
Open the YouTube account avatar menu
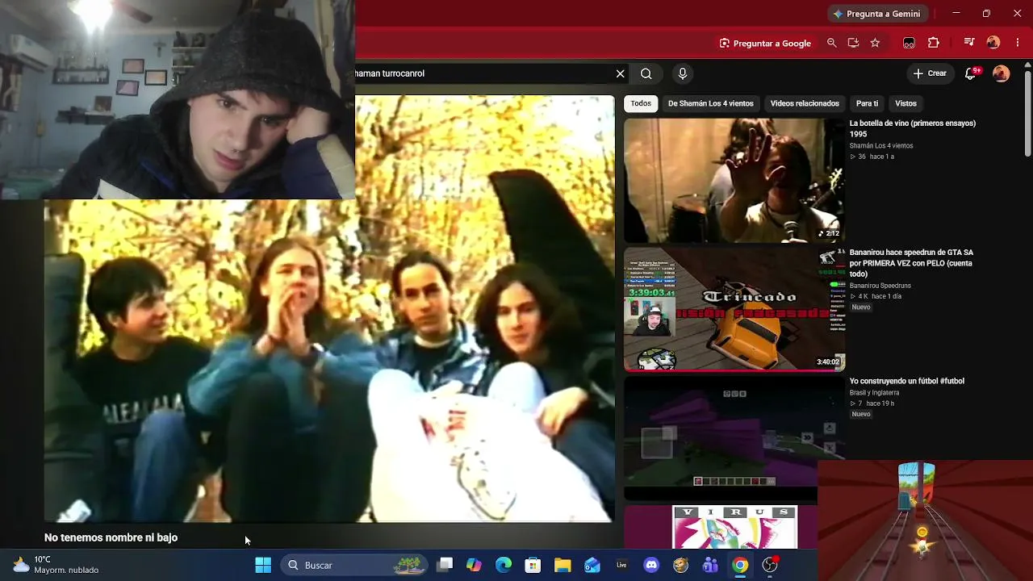pos(1002,73)
